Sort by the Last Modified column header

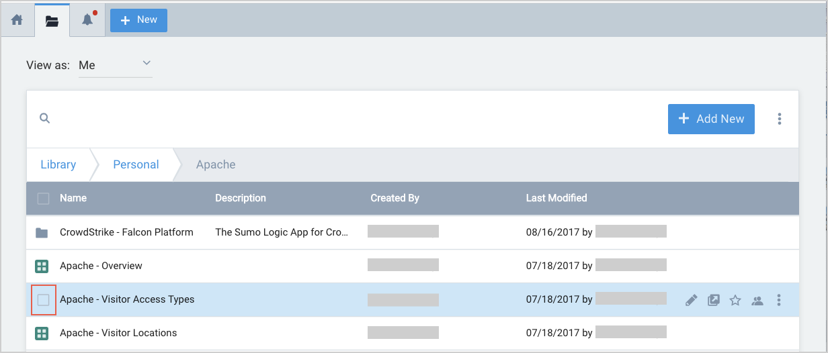556,198
